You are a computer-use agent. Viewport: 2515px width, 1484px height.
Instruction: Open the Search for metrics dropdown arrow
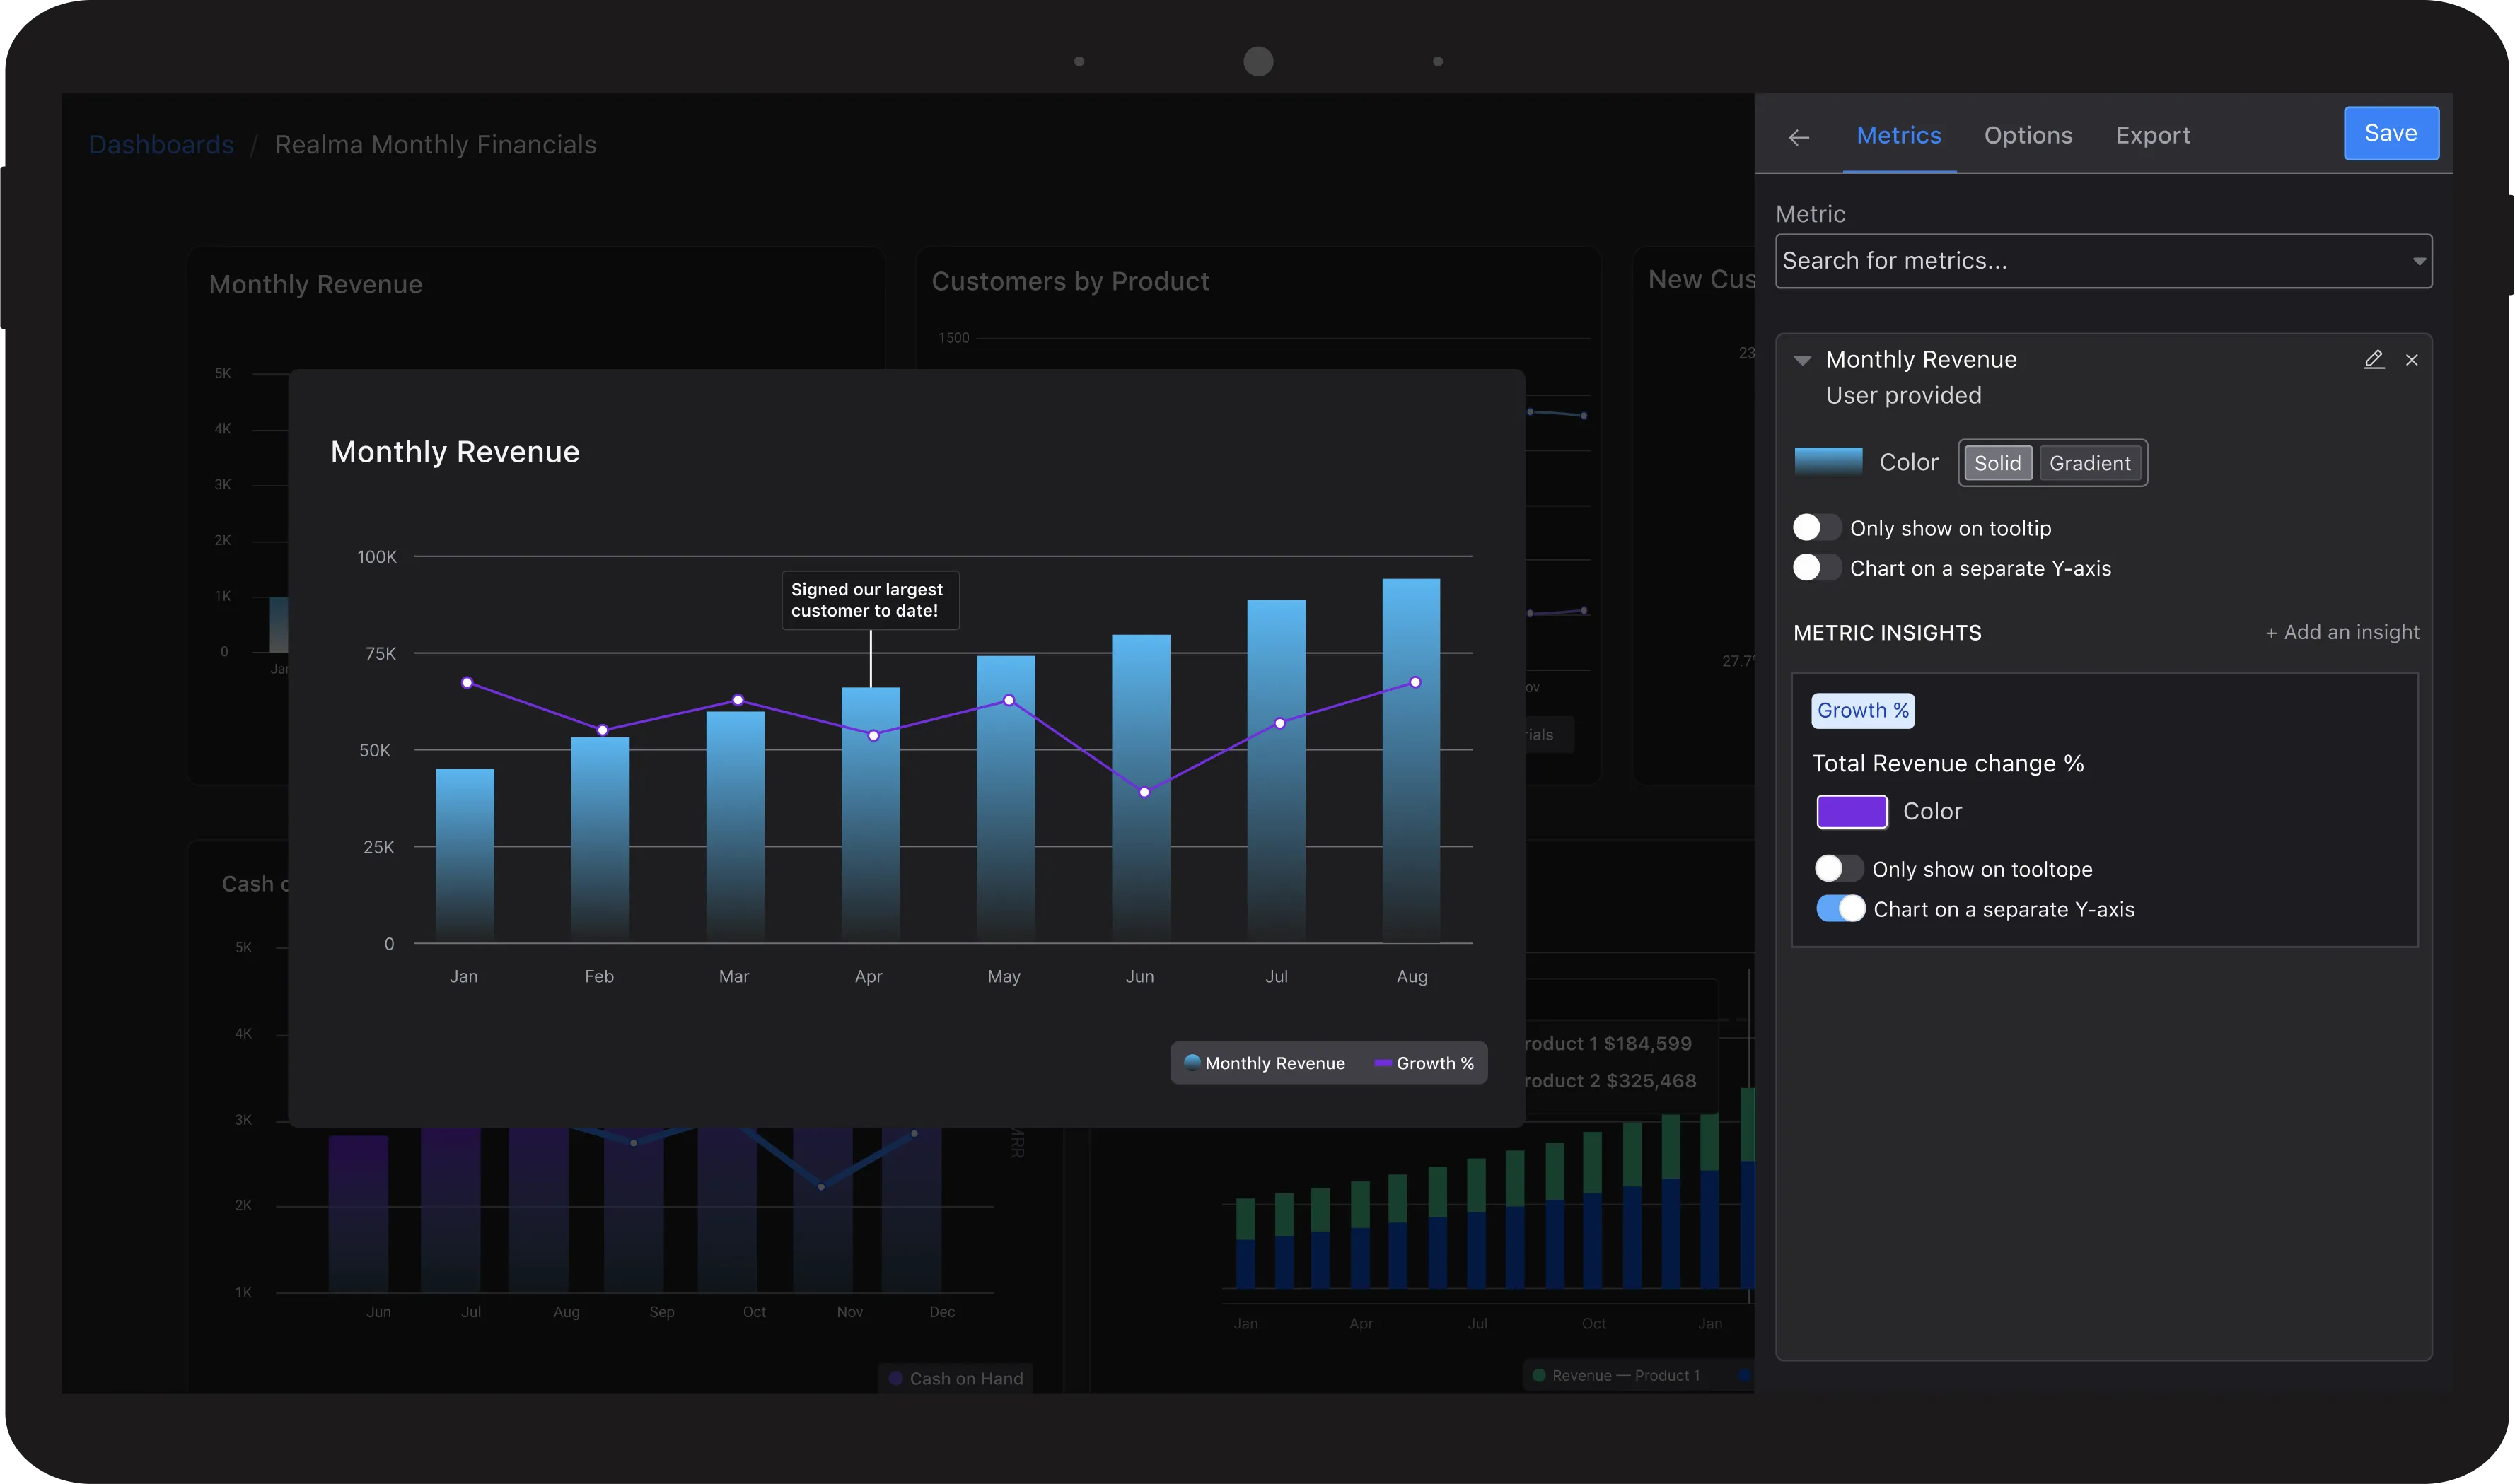pyautogui.click(x=2418, y=261)
